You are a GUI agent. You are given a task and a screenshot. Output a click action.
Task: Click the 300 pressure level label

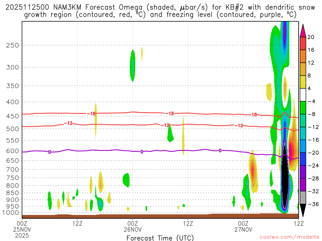13,67
